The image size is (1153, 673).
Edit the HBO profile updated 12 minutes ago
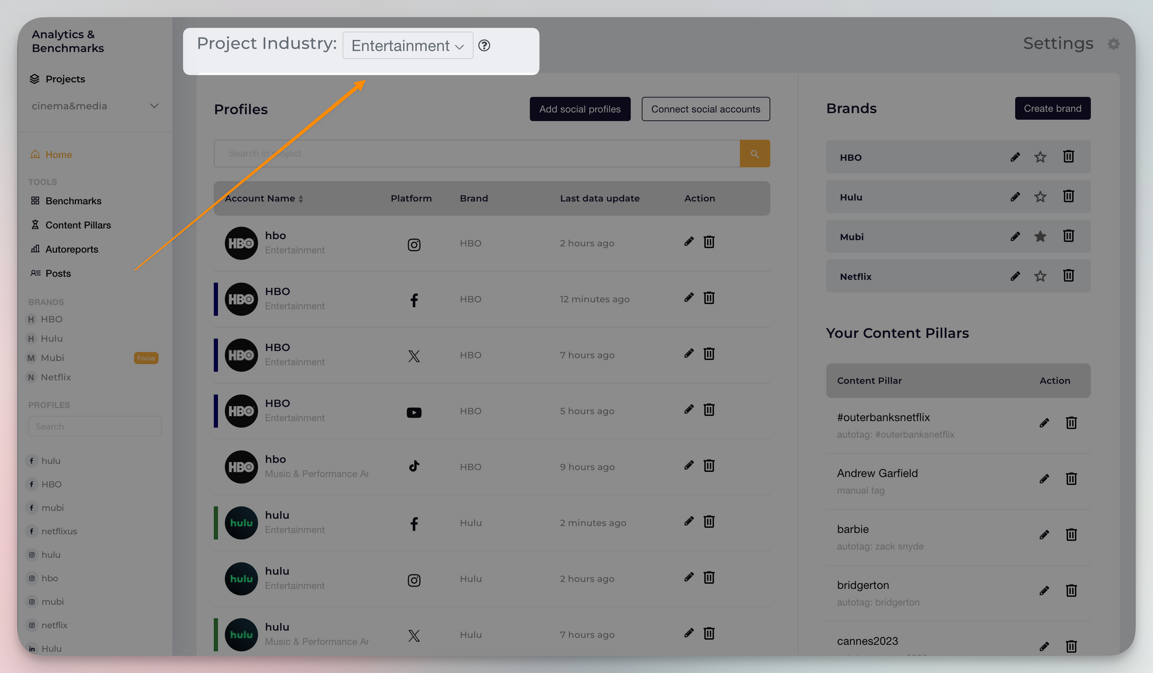(x=689, y=298)
